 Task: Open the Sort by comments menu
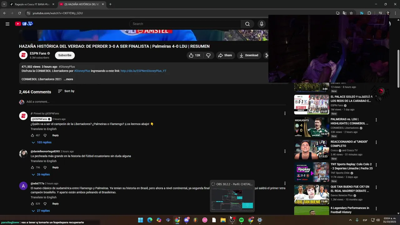66,91
